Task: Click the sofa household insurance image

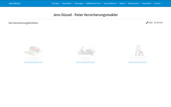Action: tap(85, 51)
